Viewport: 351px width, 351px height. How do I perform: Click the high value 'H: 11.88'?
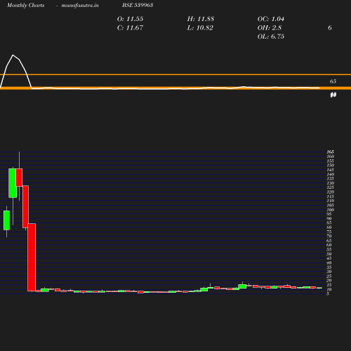tap(201, 19)
